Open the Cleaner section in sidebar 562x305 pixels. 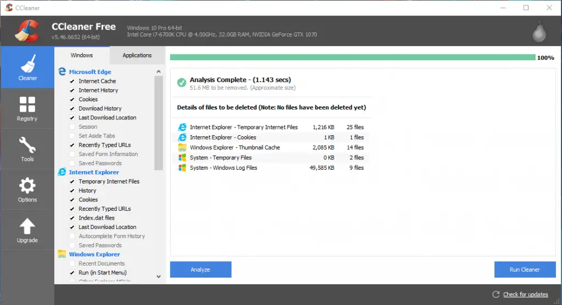[27, 67]
